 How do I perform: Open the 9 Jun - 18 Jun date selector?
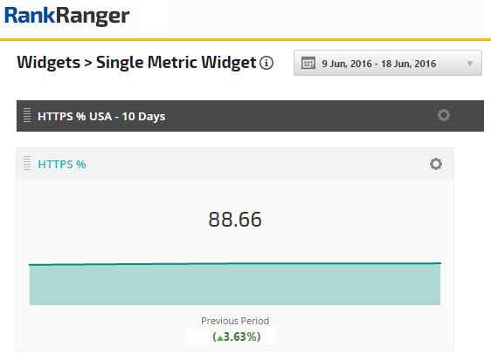click(x=388, y=63)
